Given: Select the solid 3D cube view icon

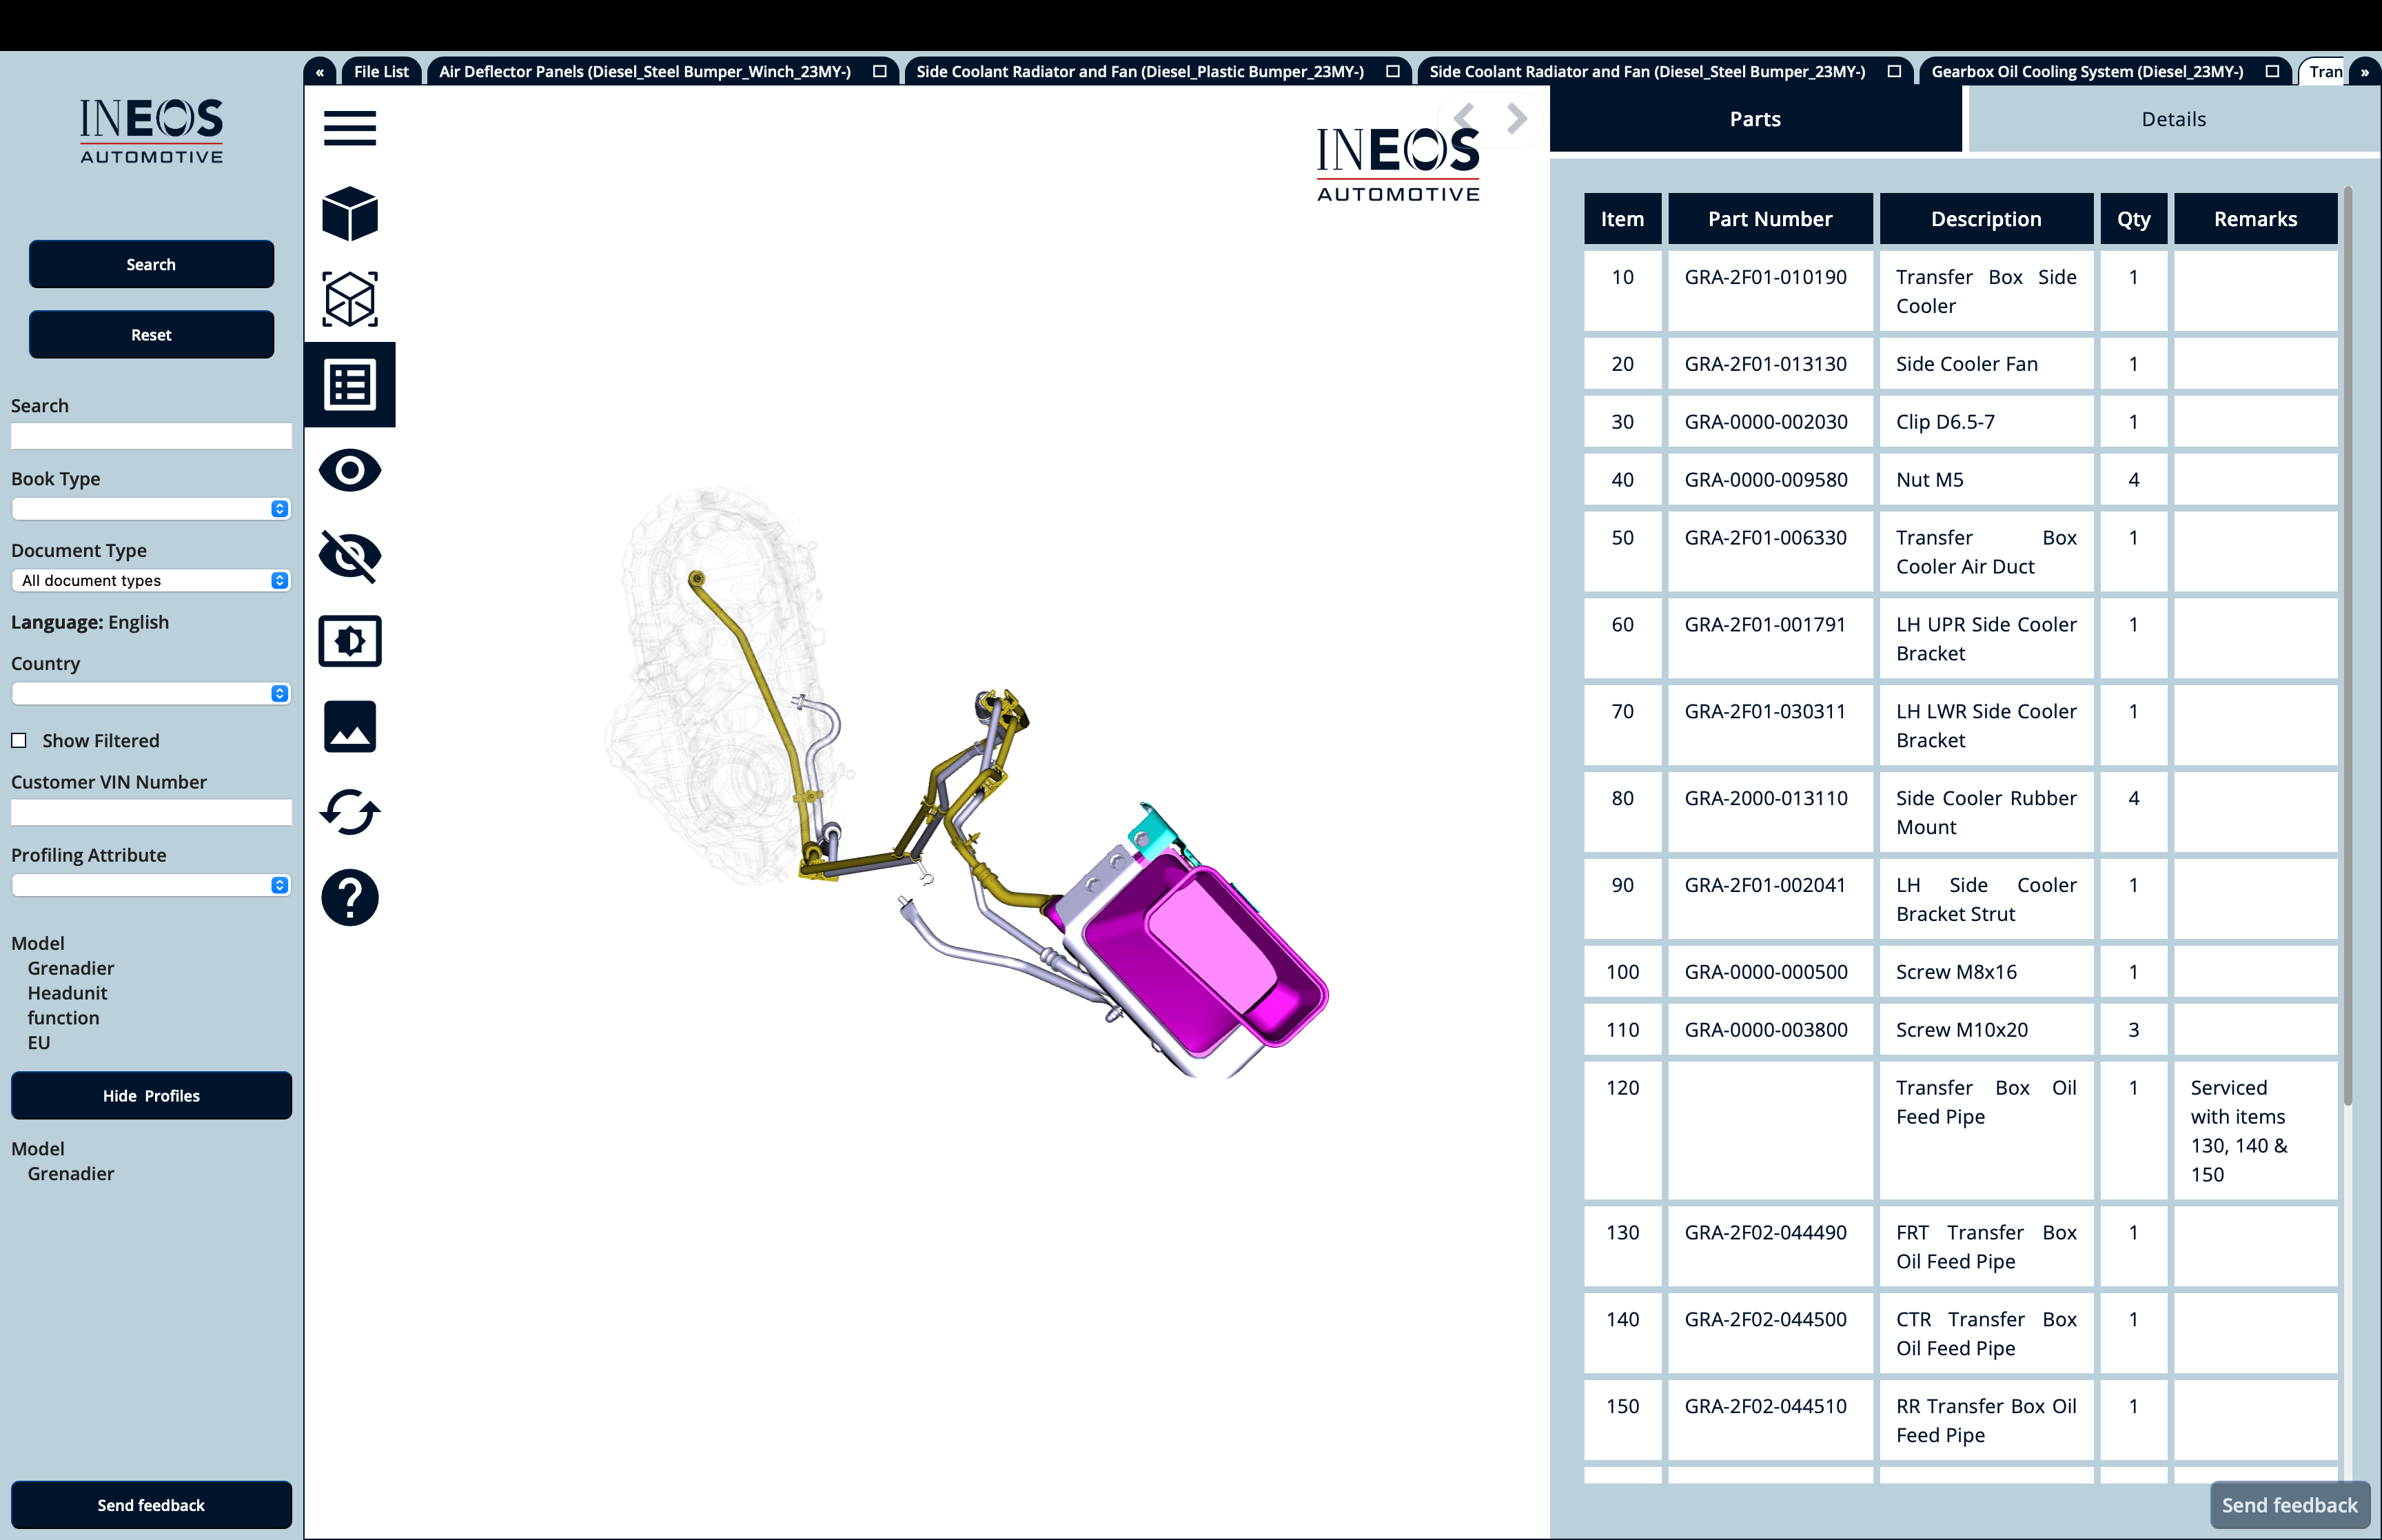Looking at the screenshot, I should click(350, 213).
